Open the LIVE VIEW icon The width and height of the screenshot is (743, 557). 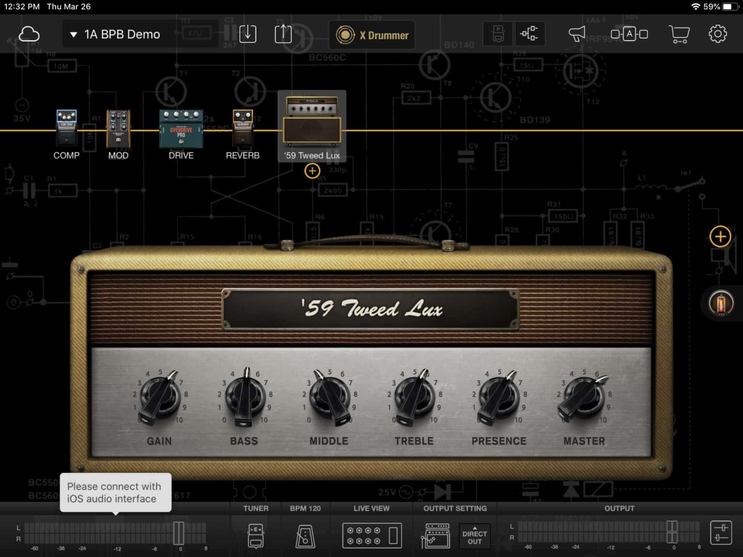point(372,536)
